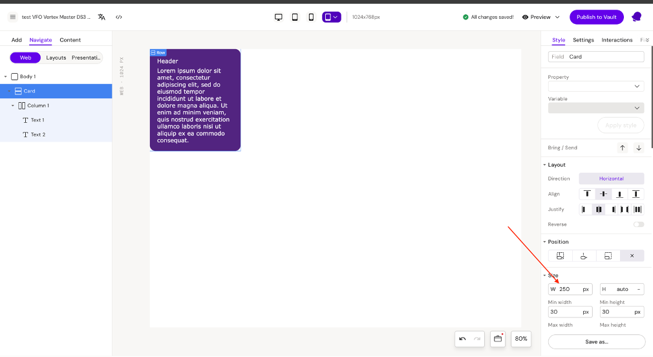Click the undo arrow button
653x357 pixels.
(462, 338)
